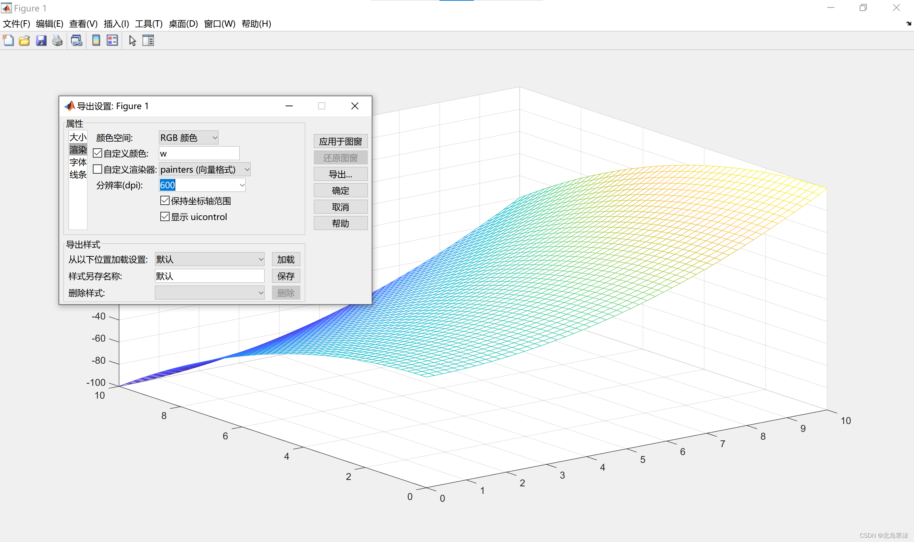Insert Legend using toolbar icon
The width and height of the screenshot is (914, 542).
click(x=112, y=41)
